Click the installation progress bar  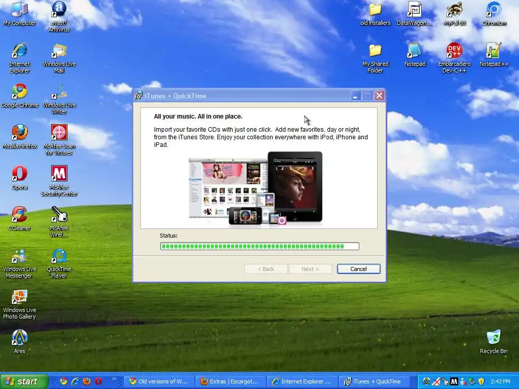(259, 246)
